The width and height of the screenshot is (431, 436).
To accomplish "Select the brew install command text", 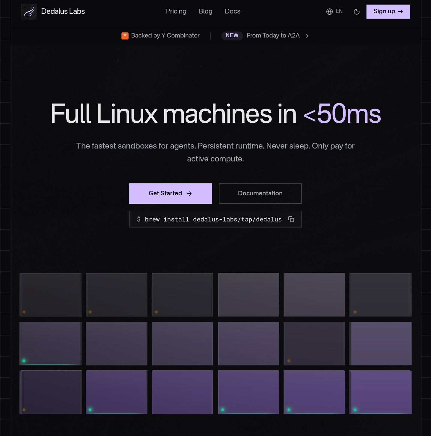I will pyautogui.click(x=213, y=219).
